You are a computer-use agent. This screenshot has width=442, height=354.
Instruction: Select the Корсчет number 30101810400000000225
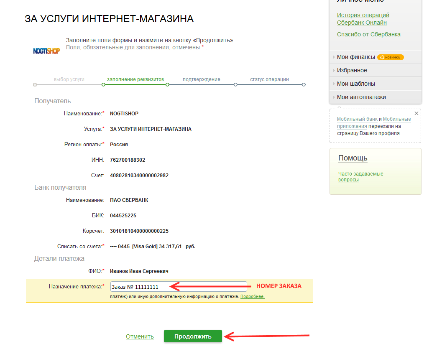[x=139, y=231]
